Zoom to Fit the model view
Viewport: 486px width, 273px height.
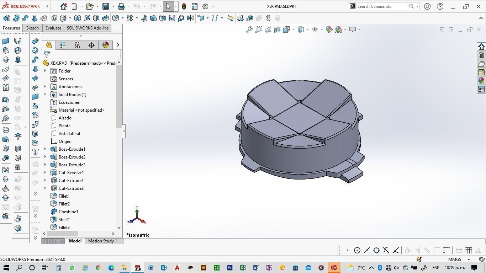click(249, 30)
